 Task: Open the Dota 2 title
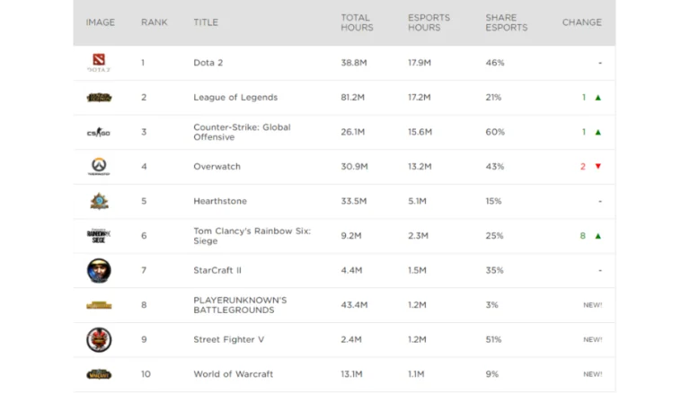point(208,63)
